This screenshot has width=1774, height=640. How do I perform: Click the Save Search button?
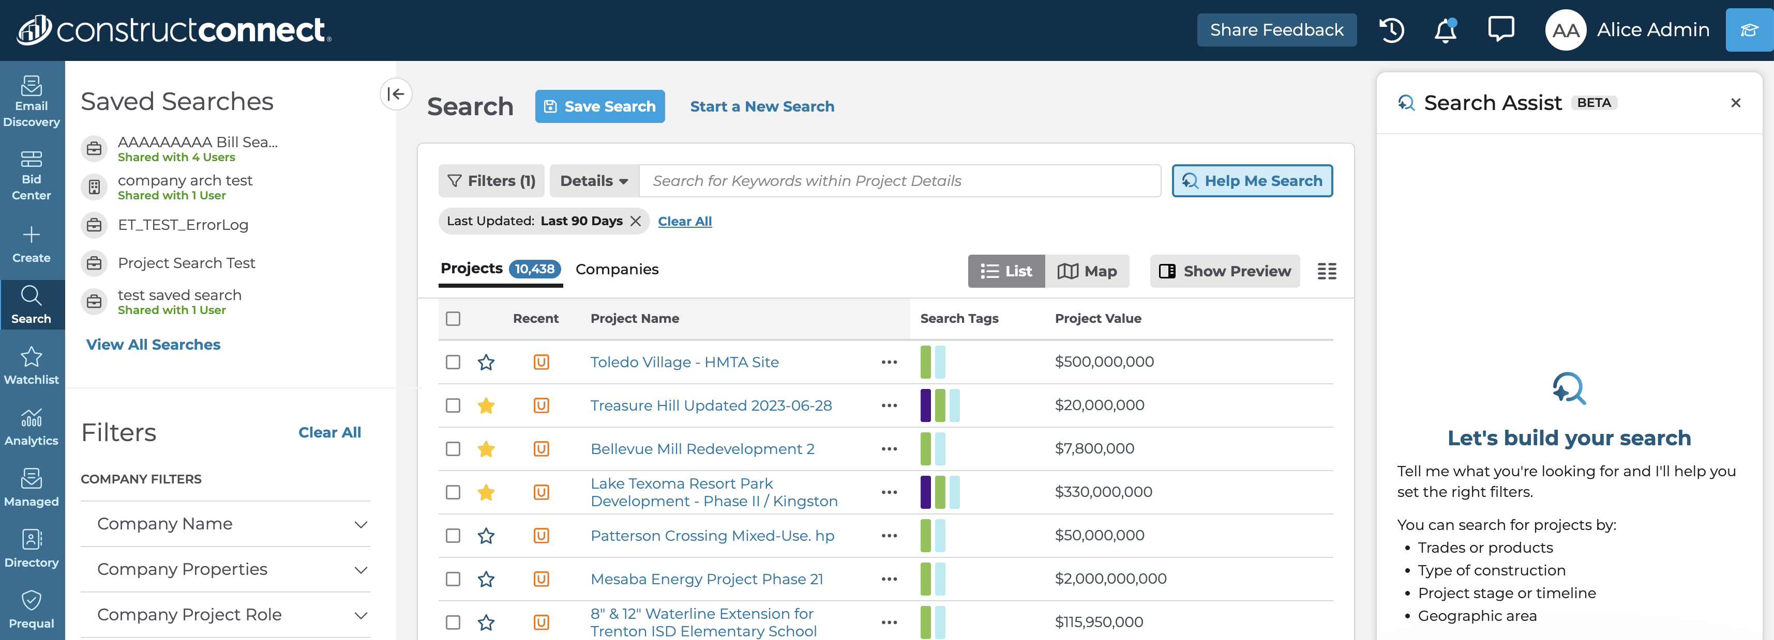coord(600,106)
